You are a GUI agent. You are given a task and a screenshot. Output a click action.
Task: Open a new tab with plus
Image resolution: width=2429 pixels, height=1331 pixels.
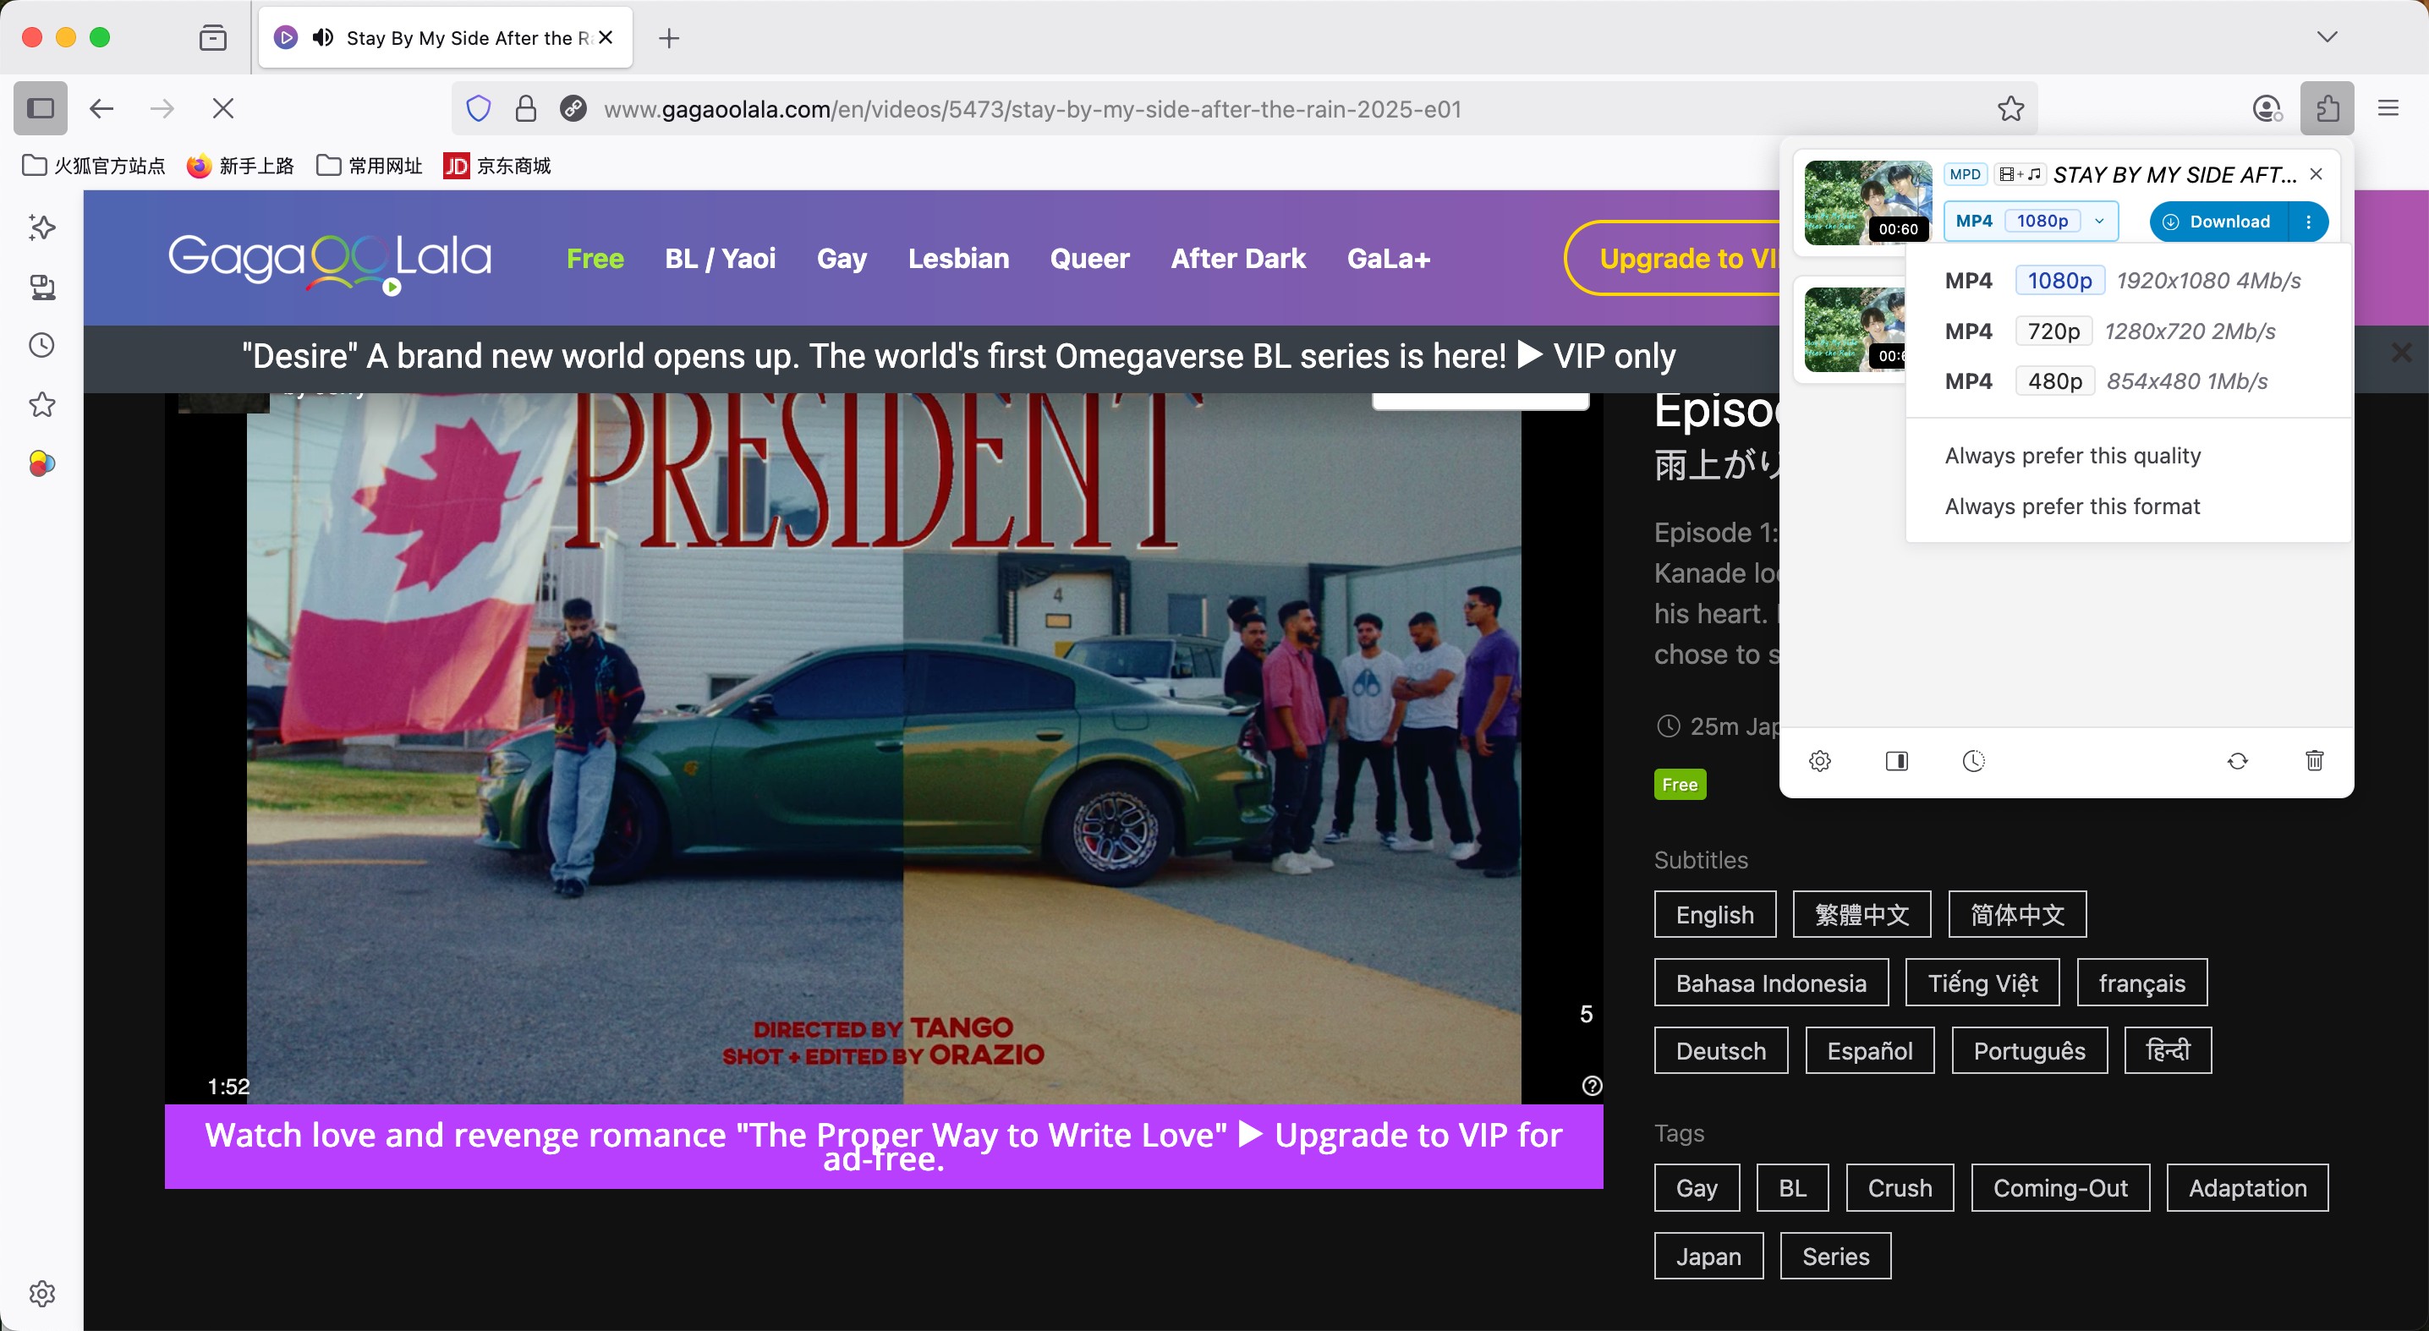click(x=668, y=38)
